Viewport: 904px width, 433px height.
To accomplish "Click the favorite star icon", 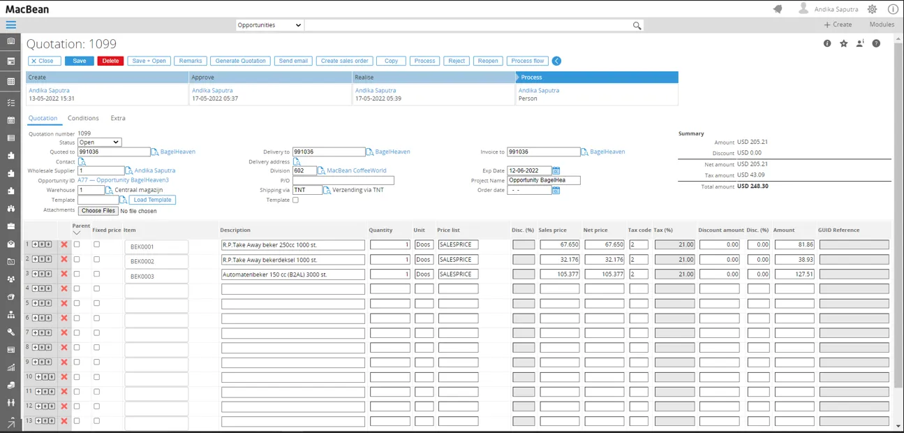I will point(843,43).
